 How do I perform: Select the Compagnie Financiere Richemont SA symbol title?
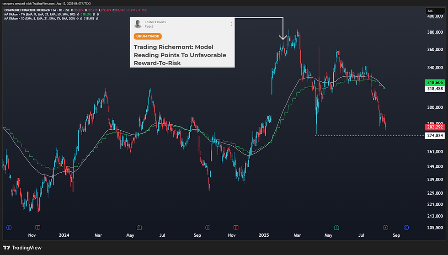(x=37, y=10)
